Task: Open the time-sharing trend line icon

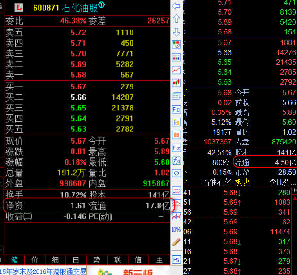Action: (x=176, y=70)
